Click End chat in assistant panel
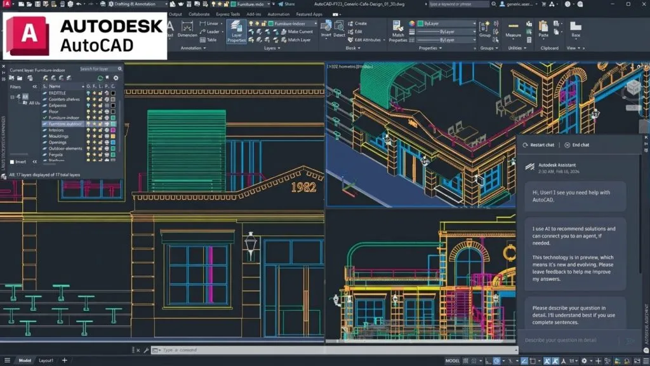Viewport: 650px width, 366px height. click(x=576, y=146)
